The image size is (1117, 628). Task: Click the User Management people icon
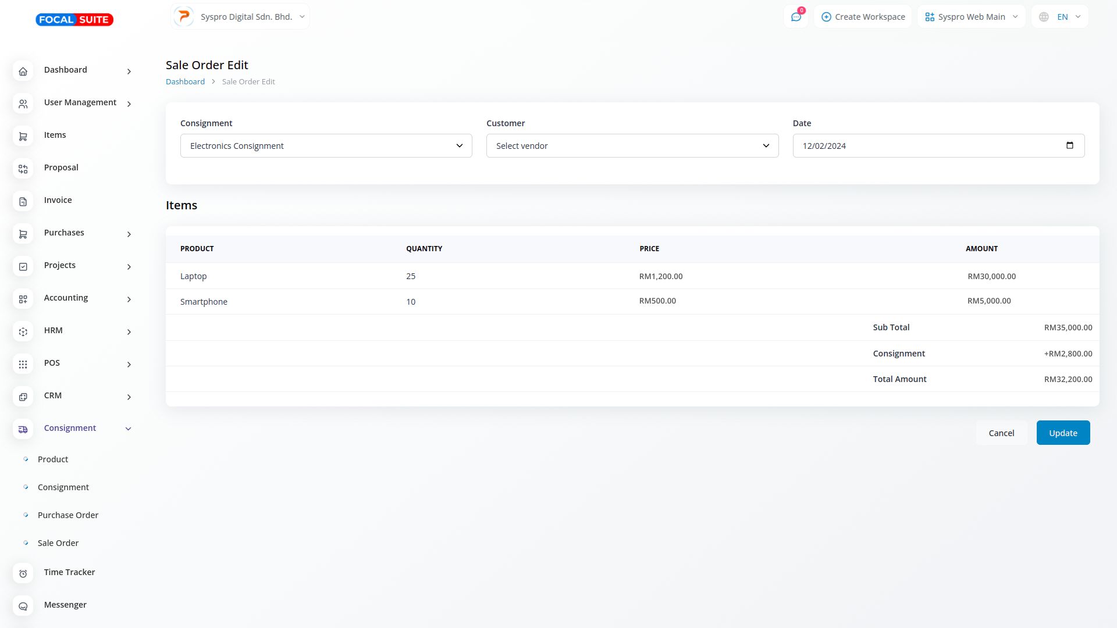(23, 104)
